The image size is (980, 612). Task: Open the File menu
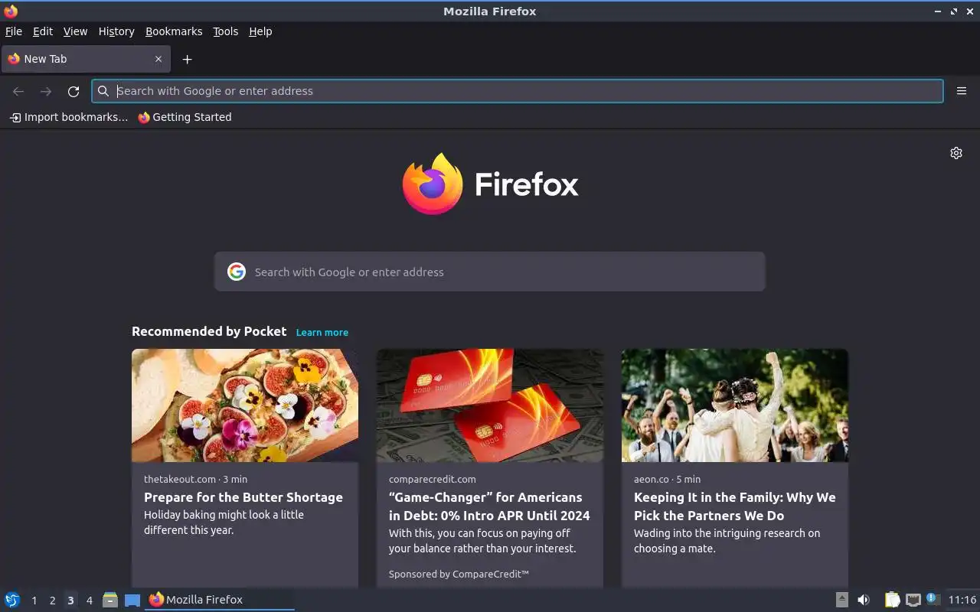coord(14,31)
